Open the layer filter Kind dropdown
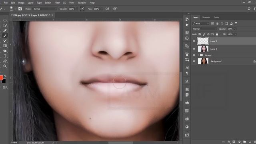Viewport: 256px width, 144px height. [x=201, y=24]
